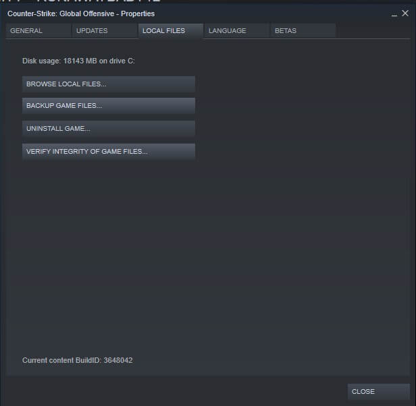Go to the LANGUAGE tab
The image size is (416, 406).
click(x=237, y=31)
